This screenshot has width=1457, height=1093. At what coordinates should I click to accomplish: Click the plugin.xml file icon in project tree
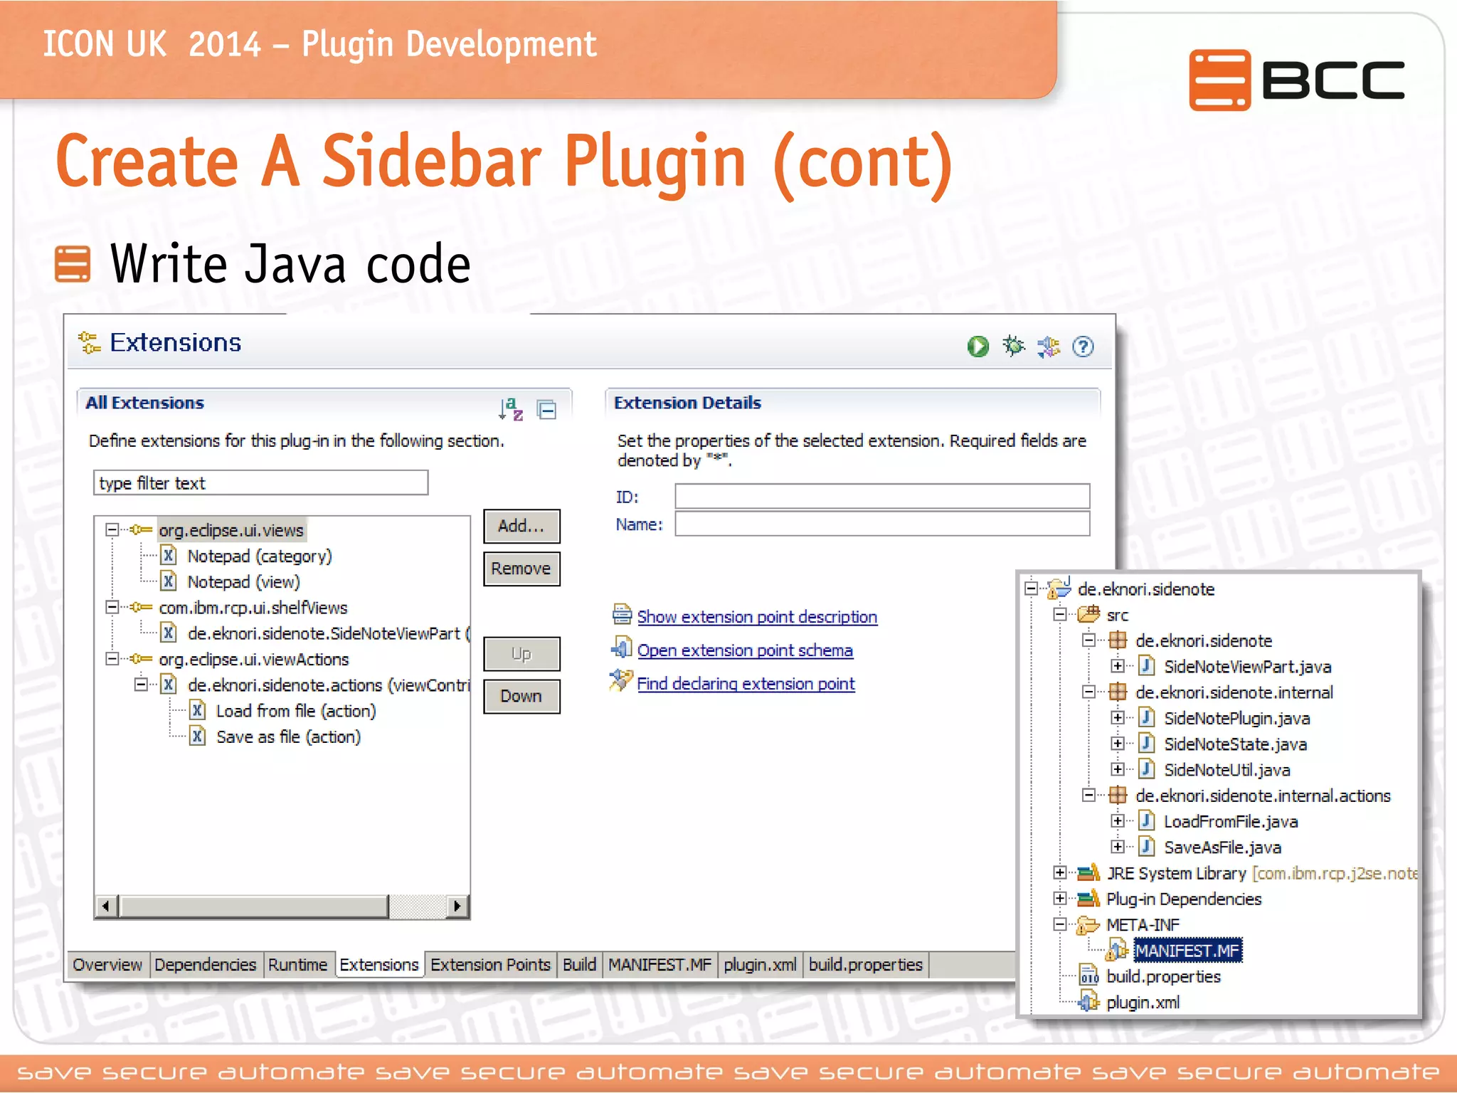[x=1088, y=1002]
